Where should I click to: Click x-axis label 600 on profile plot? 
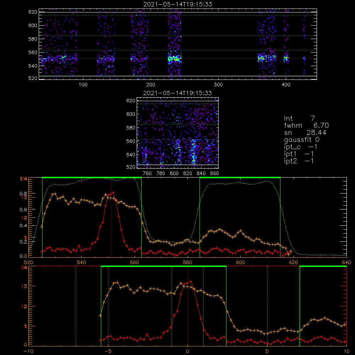tap(240, 262)
